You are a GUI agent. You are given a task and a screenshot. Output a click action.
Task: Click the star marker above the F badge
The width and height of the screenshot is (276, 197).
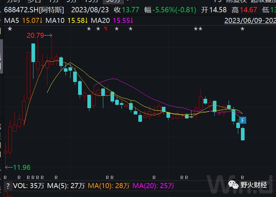(243, 29)
